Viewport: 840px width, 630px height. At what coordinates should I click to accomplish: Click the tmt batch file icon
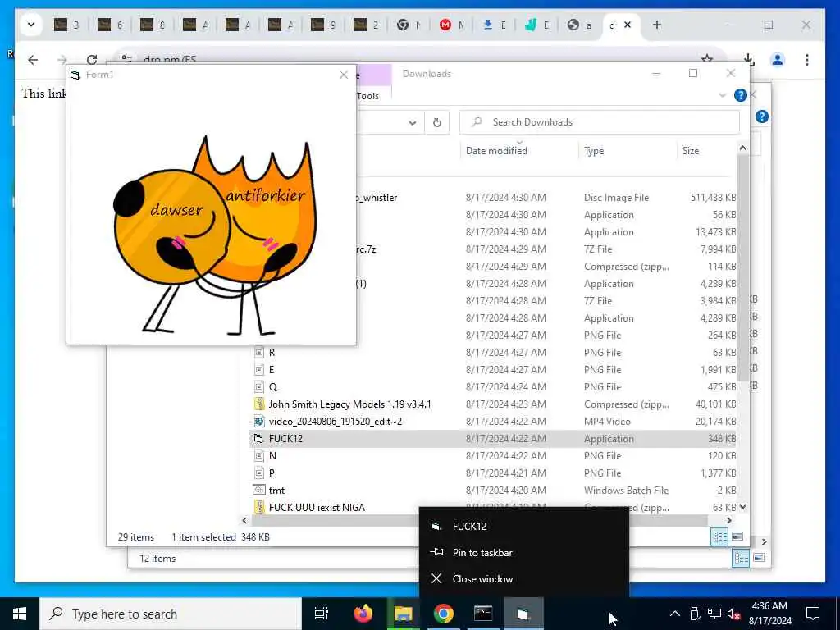coord(258,491)
